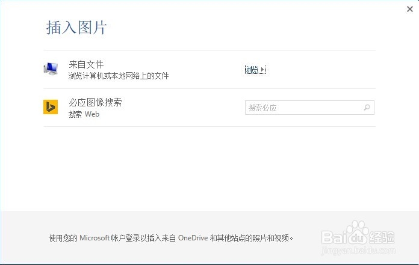Viewport: 419px width, 265px height.
Task: Click the OneDrive word in footer
Action: [193, 238]
